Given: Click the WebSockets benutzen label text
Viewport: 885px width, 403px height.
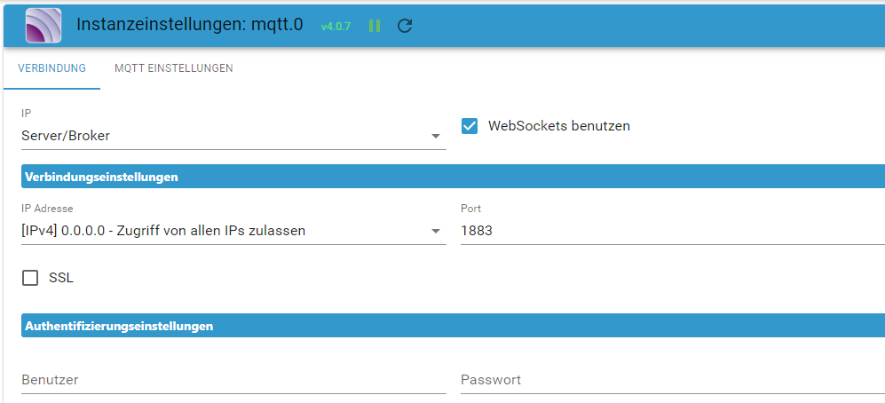Looking at the screenshot, I should point(558,126).
